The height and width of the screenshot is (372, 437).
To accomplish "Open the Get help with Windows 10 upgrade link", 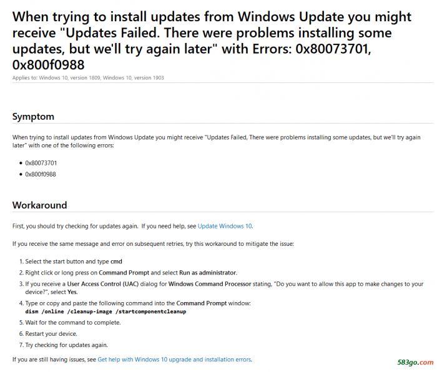I will point(174,360).
